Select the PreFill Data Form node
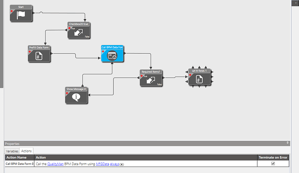Screen dimensions: 299x173 click(39, 54)
